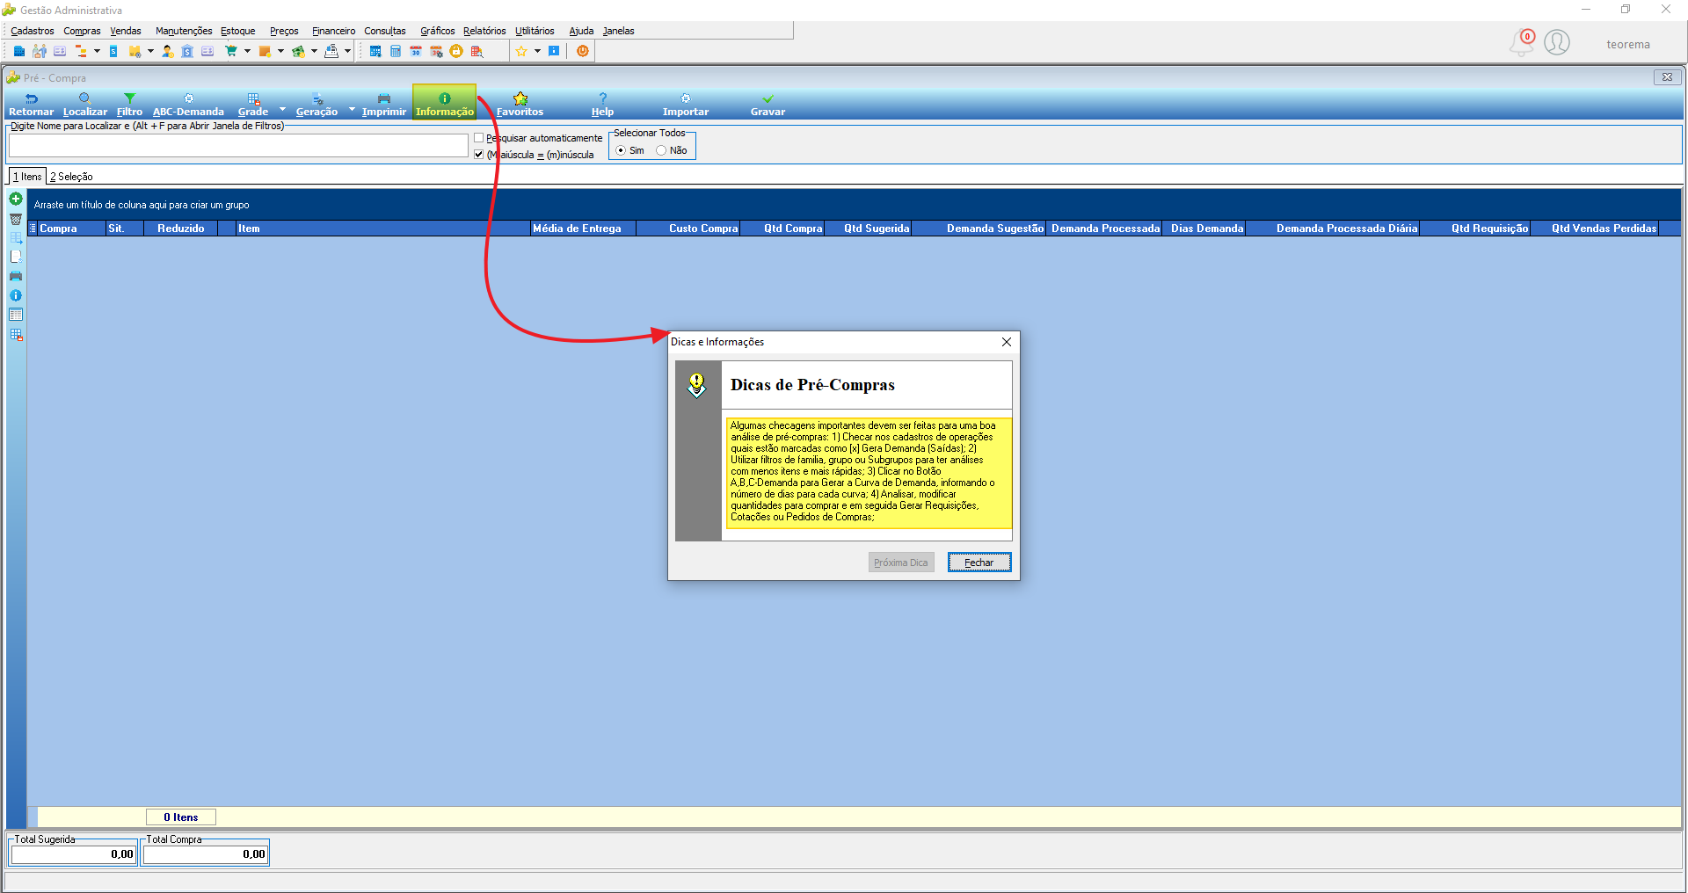Image resolution: width=1688 pixels, height=893 pixels.
Task: Click the green plus icon in the side strip
Action: (16, 200)
